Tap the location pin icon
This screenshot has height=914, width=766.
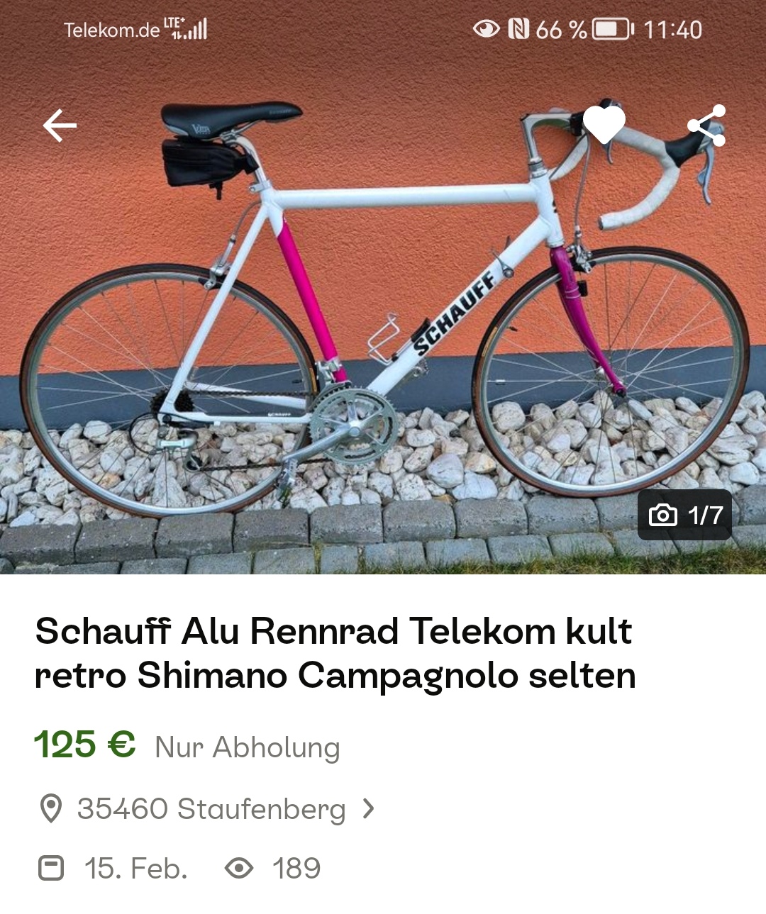click(x=50, y=809)
